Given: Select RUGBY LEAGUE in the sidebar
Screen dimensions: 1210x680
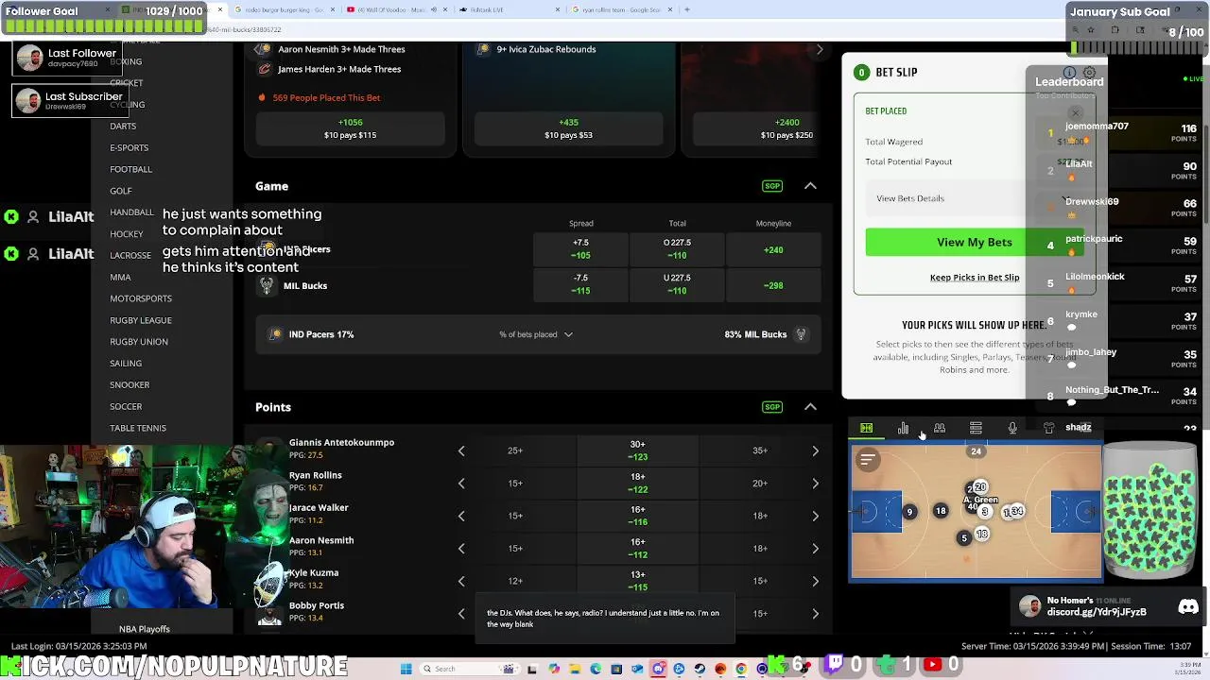Looking at the screenshot, I should 141,320.
